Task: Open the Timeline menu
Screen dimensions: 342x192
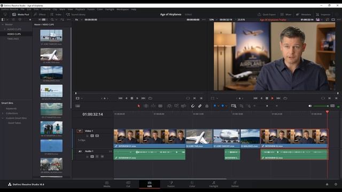Action: pyautogui.click(x=45, y=10)
